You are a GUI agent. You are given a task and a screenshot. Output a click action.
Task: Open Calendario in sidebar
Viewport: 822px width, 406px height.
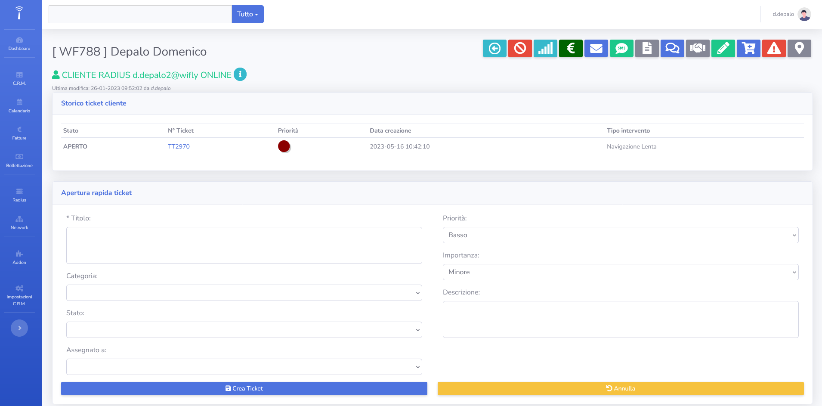tap(19, 106)
